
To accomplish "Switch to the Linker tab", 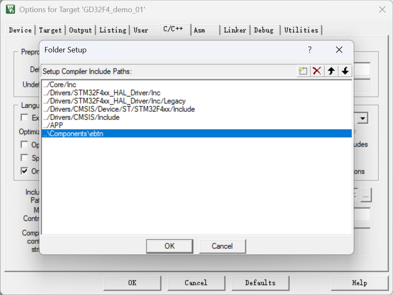I will 235,30.
